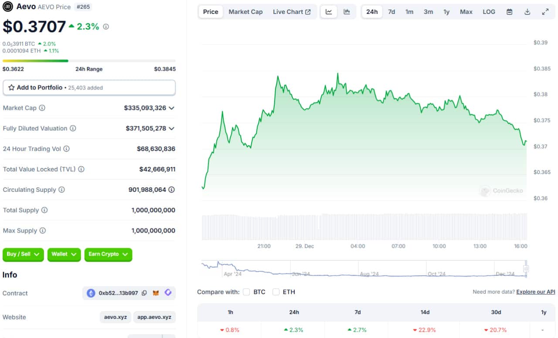Open the aevo.xyz website link
Viewport: 558px width, 338px height.
(x=116, y=317)
